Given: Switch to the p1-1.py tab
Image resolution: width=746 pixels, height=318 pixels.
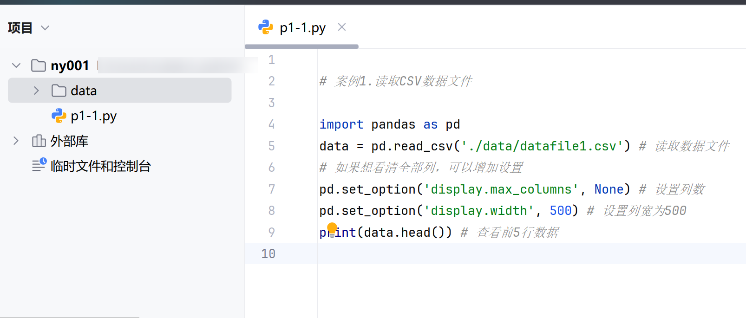Looking at the screenshot, I should (302, 28).
